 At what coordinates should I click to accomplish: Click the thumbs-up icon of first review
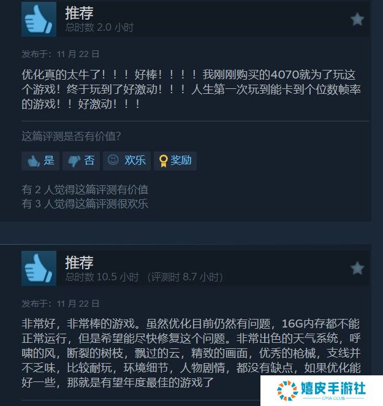39,19
